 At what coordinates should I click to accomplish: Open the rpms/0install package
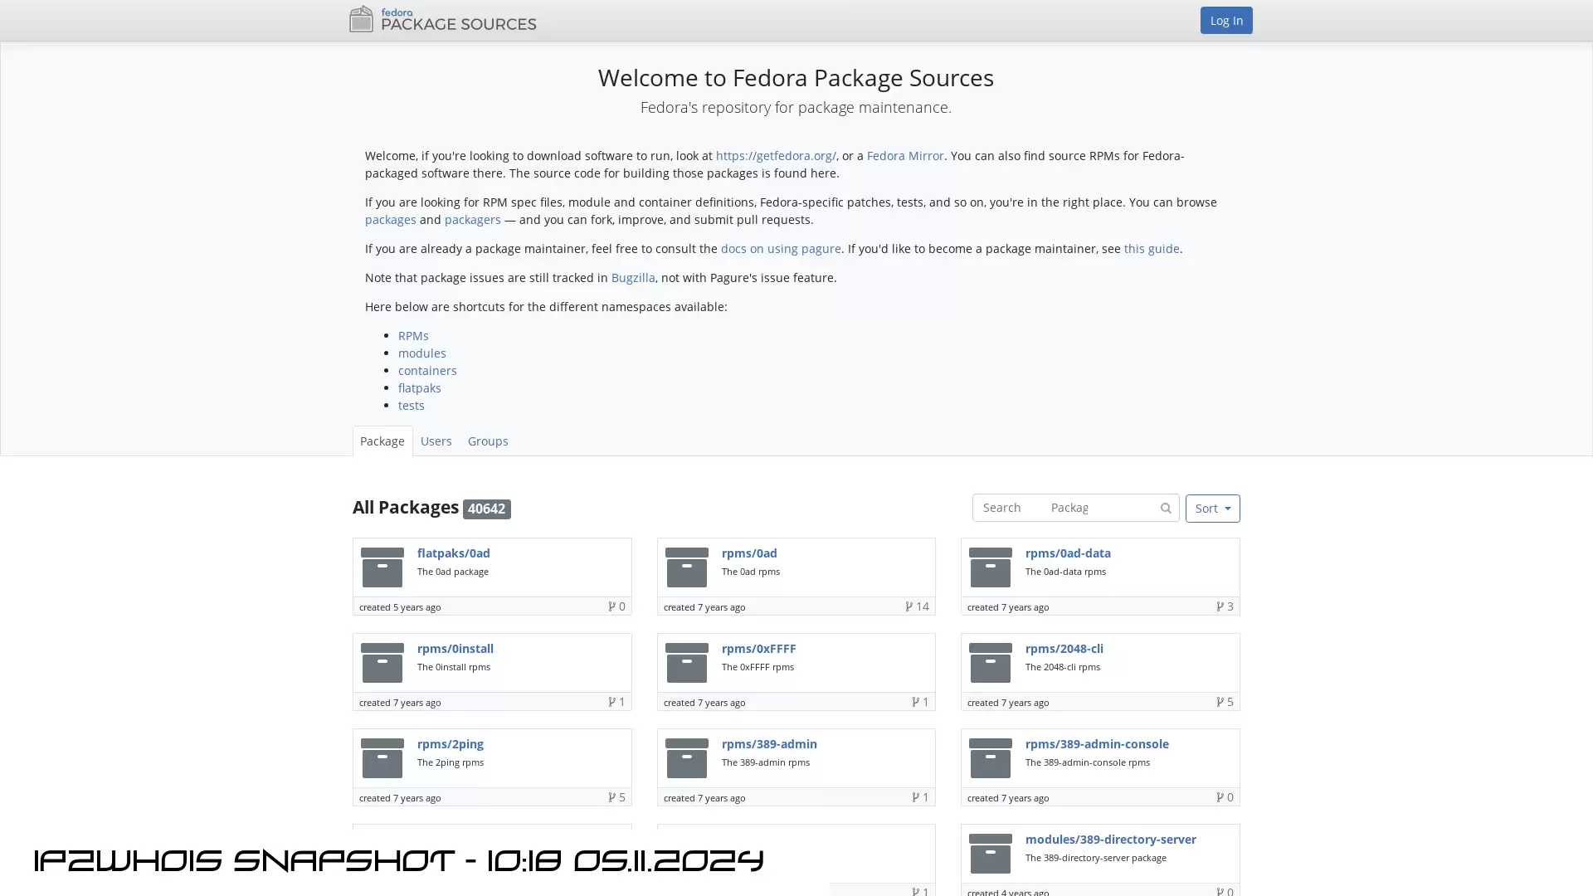pyautogui.click(x=455, y=649)
